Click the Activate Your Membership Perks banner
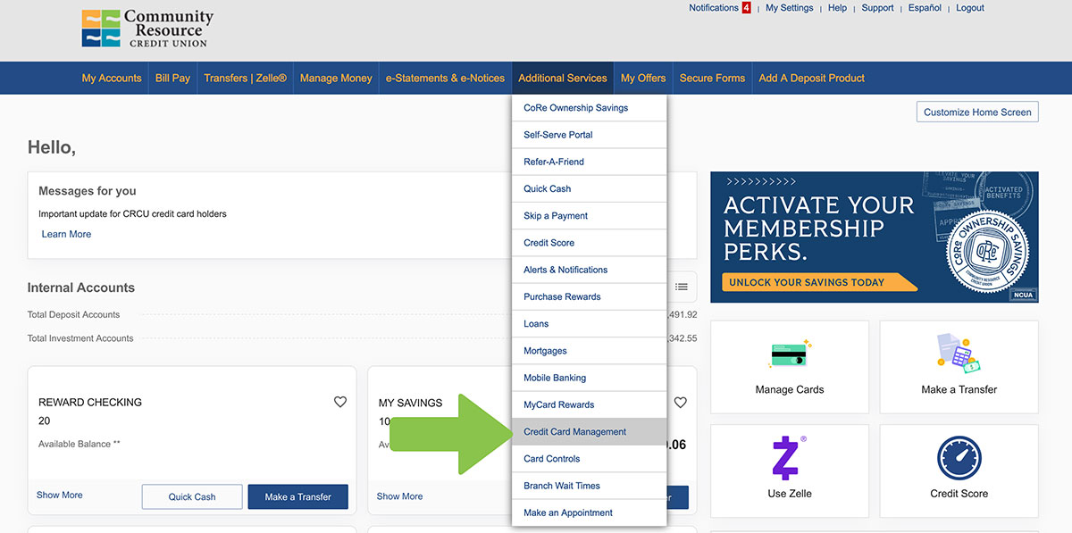The height and width of the screenshot is (533, 1072). click(x=875, y=237)
